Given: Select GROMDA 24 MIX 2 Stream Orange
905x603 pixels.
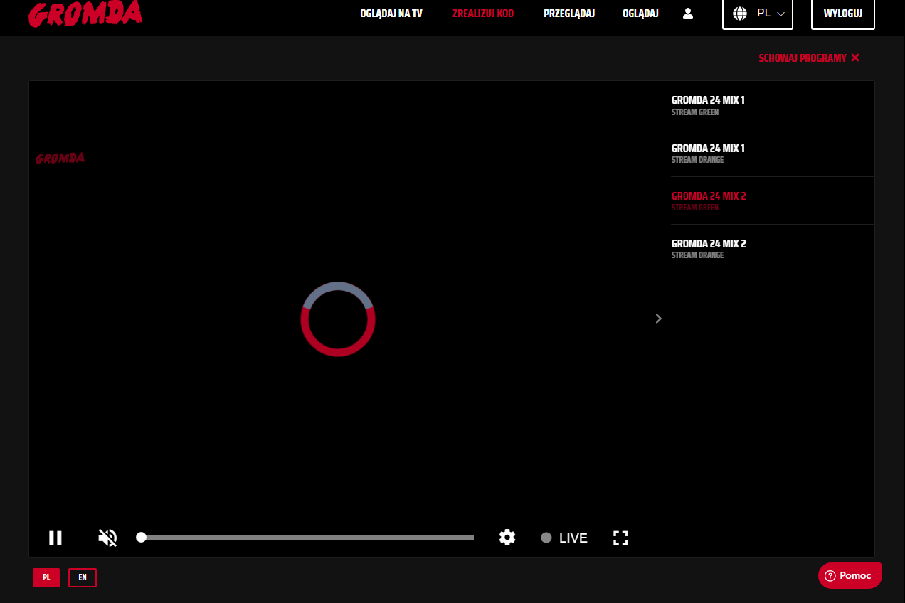Looking at the screenshot, I should click(773, 248).
